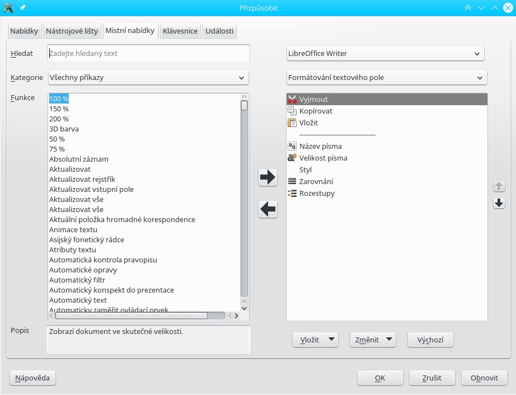The width and height of the screenshot is (516, 395).
Task: Select 'Asijský fonetický rádce' function
Action: [x=87, y=240]
